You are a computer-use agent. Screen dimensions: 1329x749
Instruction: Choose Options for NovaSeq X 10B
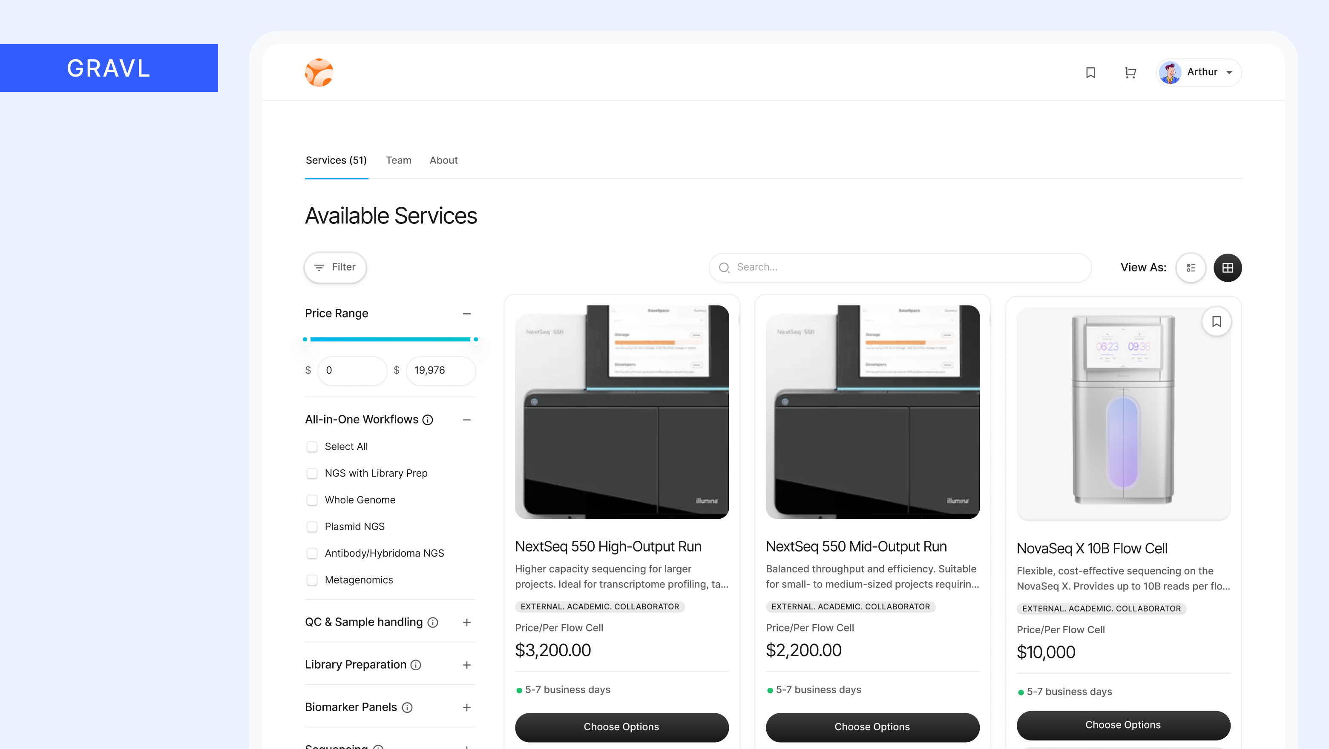(1123, 725)
